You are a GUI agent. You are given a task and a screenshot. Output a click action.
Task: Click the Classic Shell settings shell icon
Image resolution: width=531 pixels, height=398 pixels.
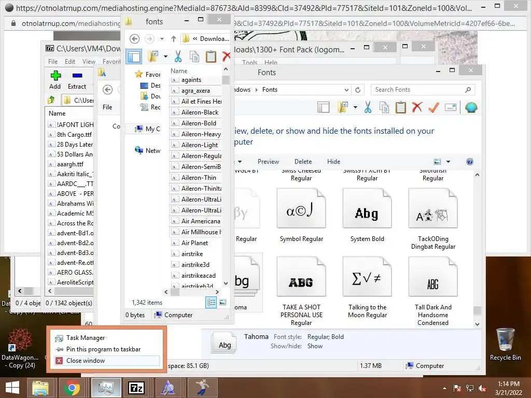471,108
